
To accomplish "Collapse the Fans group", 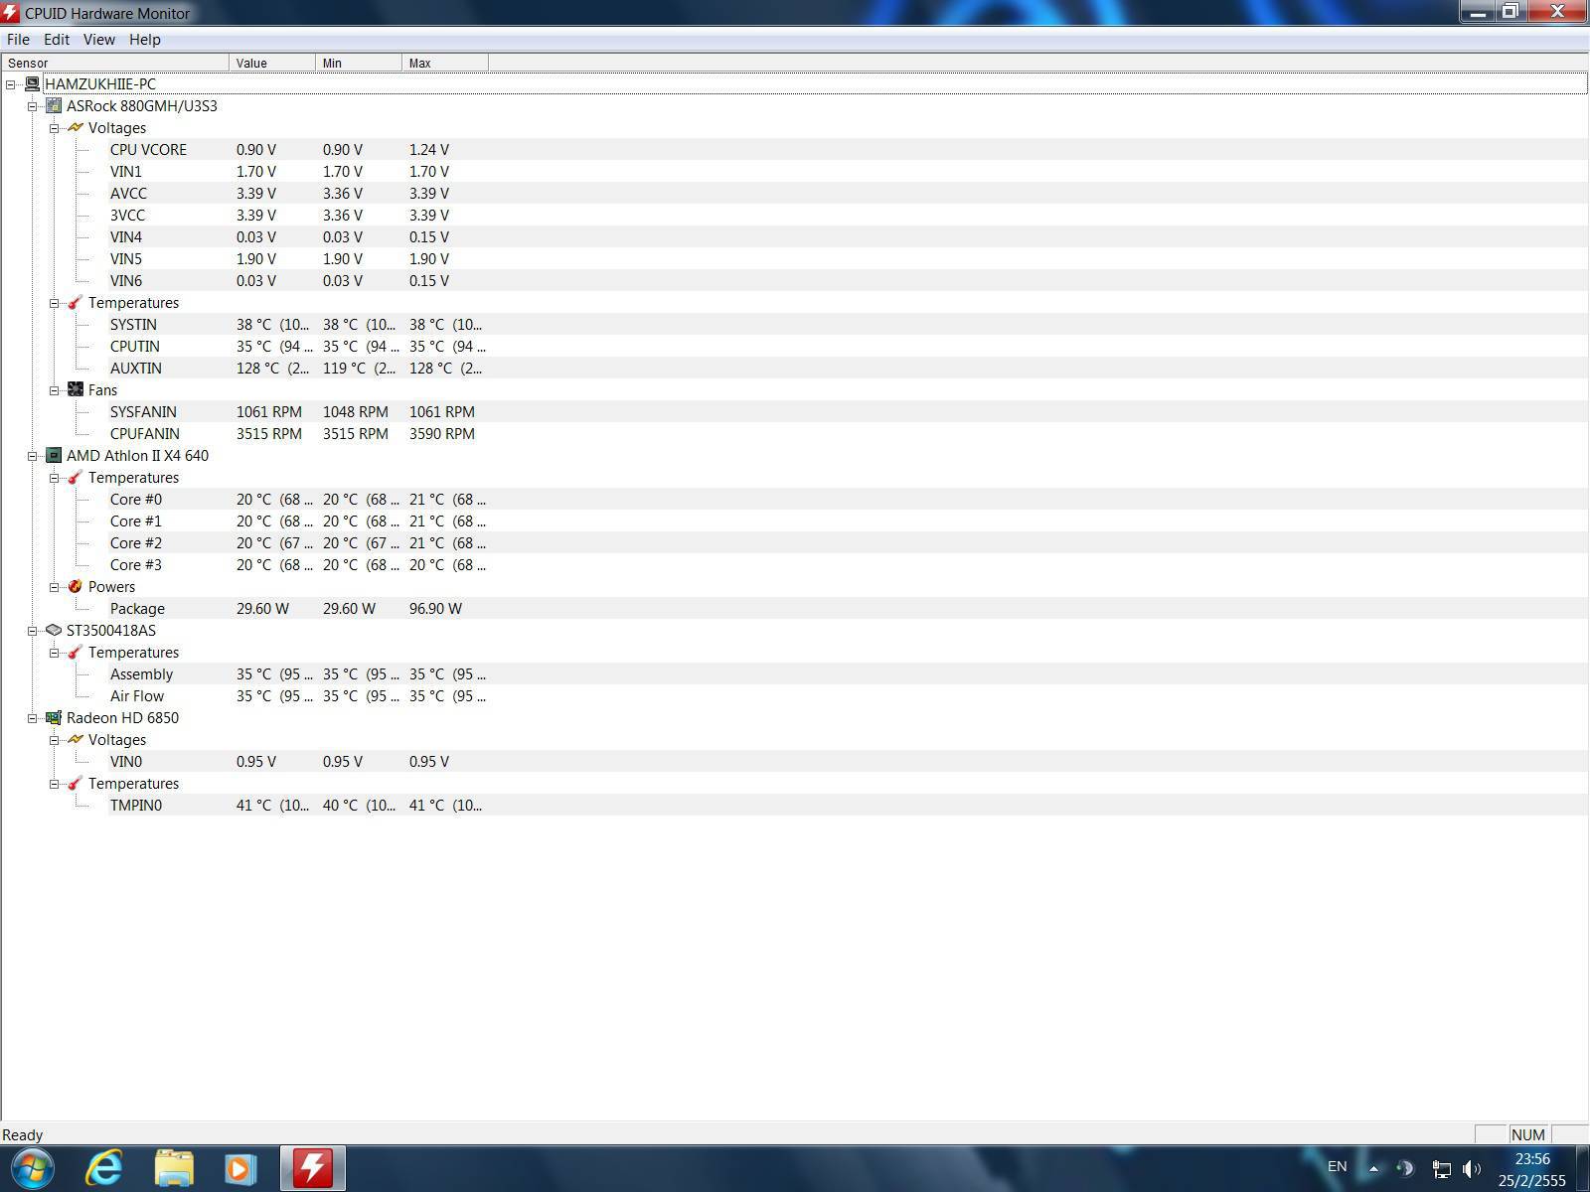I will pos(55,390).
